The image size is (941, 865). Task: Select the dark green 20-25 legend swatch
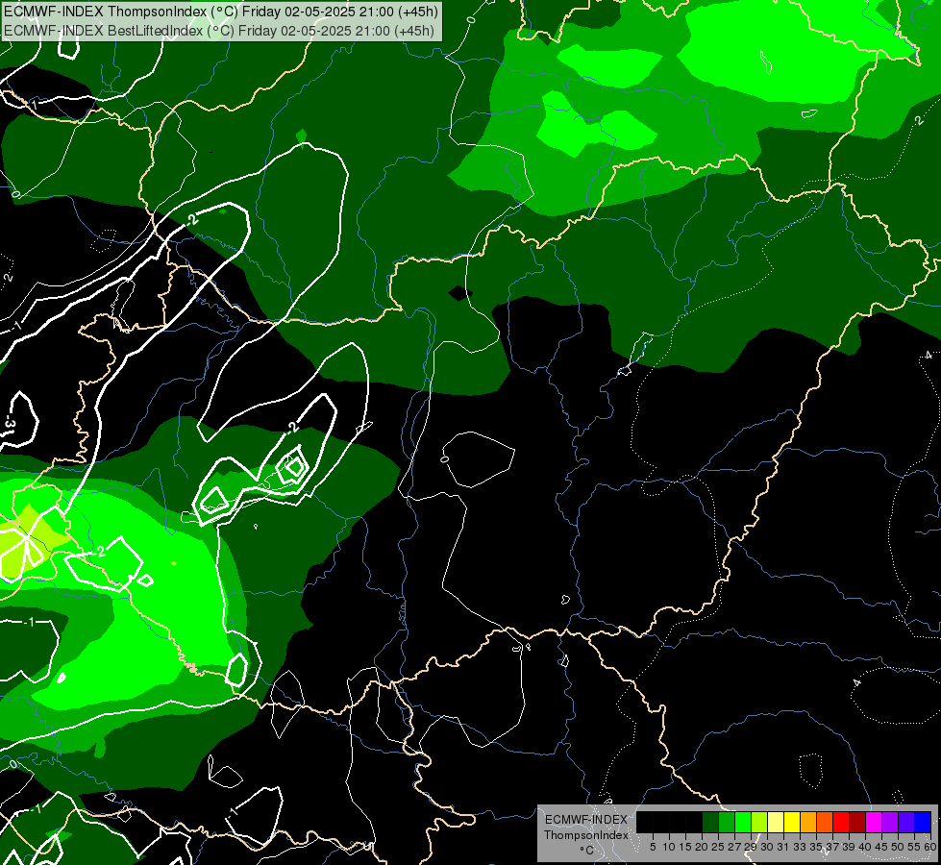[x=710, y=822]
